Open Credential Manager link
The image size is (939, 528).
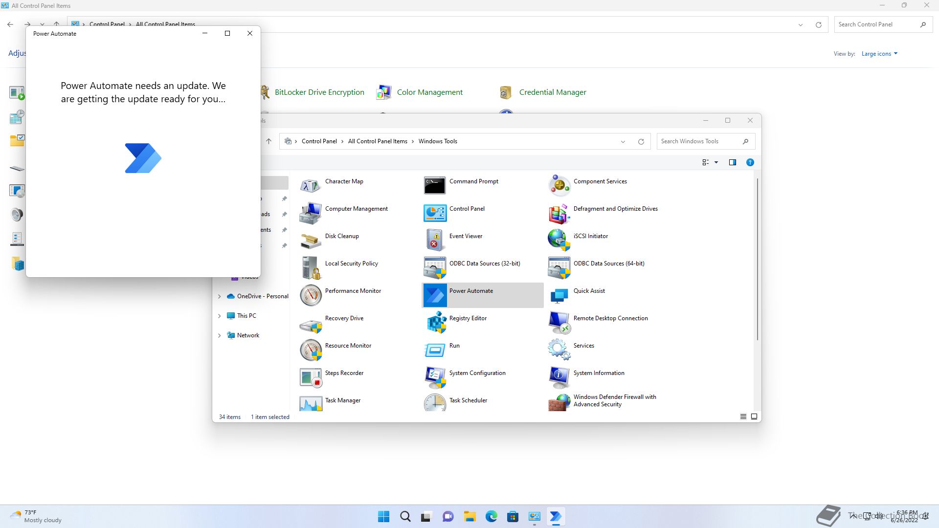click(x=553, y=92)
